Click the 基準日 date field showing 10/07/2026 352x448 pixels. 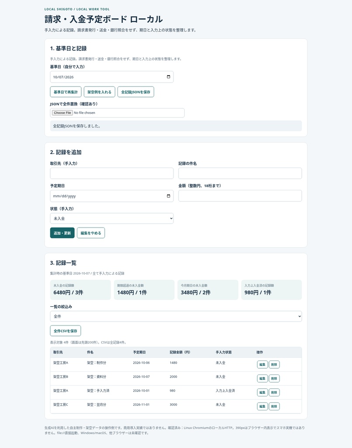[x=112, y=77]
